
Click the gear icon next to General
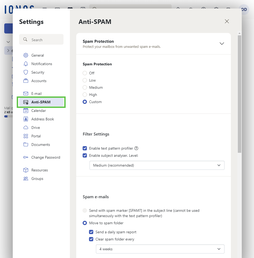26,55
